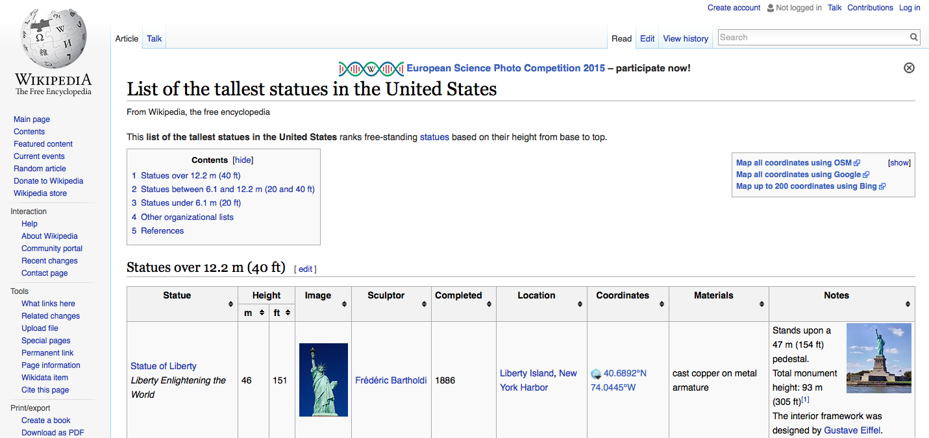The image size is (929, 438).
Task: Click external link icon next to Bing
Action: tap(882, 186)
